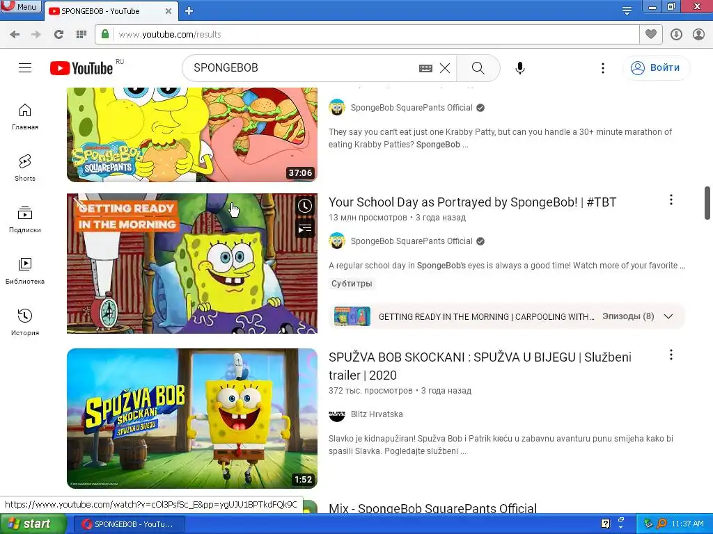Close the SPONGEBOB - YouTube tab
This screenshot has height=534, width=713.
(169, 11)
